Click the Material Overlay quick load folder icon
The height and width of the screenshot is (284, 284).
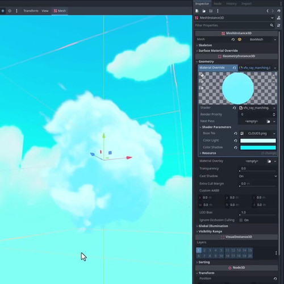(x=269, y=161)
